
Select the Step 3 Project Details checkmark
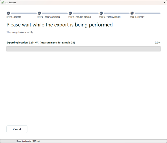click(x=70, y=13)
